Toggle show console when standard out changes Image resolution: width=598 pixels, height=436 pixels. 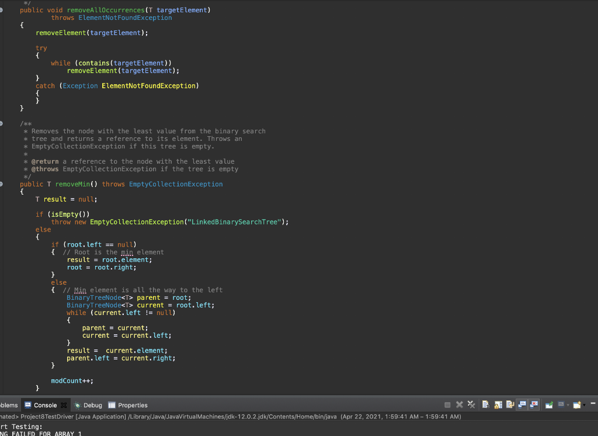coord(522,404)
